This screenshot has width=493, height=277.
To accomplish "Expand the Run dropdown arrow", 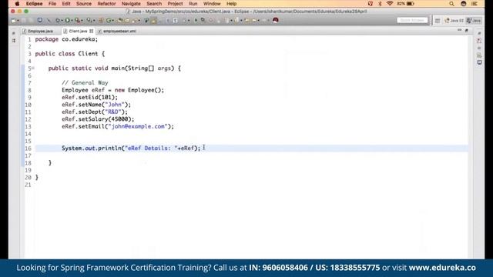I will (72, 21).
